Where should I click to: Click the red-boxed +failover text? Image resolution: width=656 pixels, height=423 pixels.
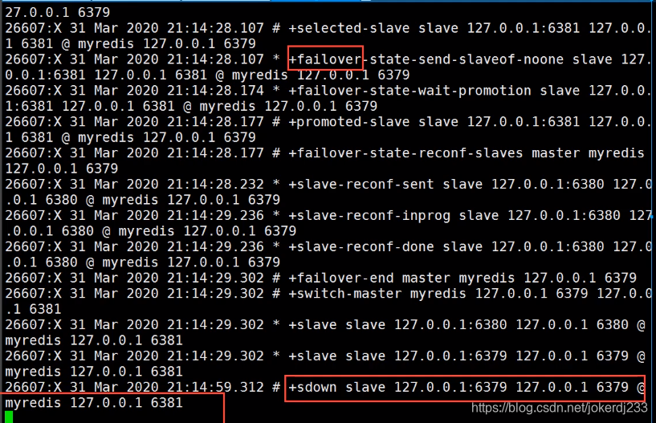[325, 59]
